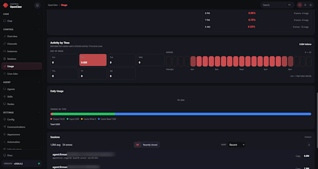This screenshot has height=169, width=318.
Task: Open the Chat page in the sidebar
Action: point(22,21)
